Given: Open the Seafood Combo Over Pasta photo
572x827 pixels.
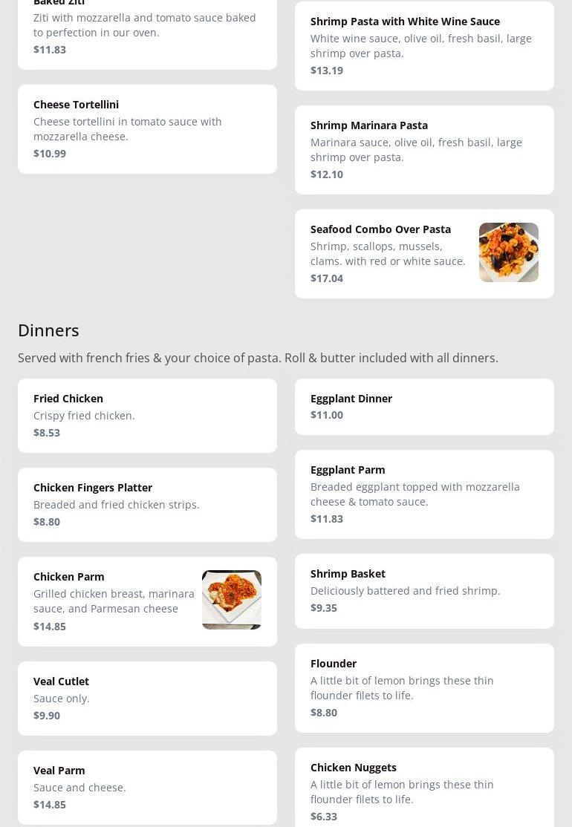Looking at the screenshot, I should 508,252.
